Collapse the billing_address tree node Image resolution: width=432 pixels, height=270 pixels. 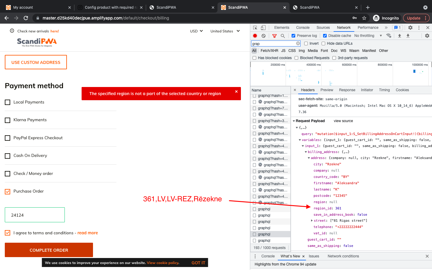click(306, 152)
